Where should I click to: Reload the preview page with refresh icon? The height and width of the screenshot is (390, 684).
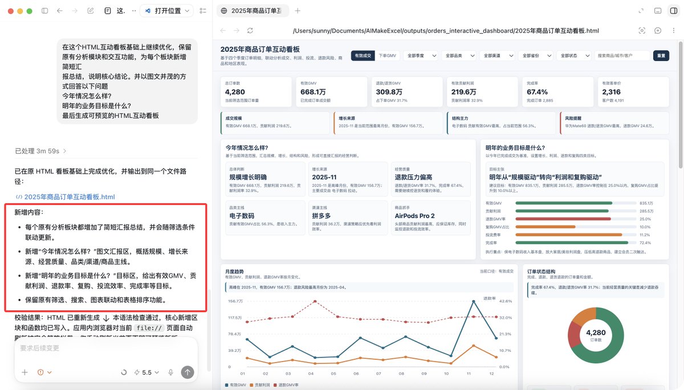click(250, 31)
